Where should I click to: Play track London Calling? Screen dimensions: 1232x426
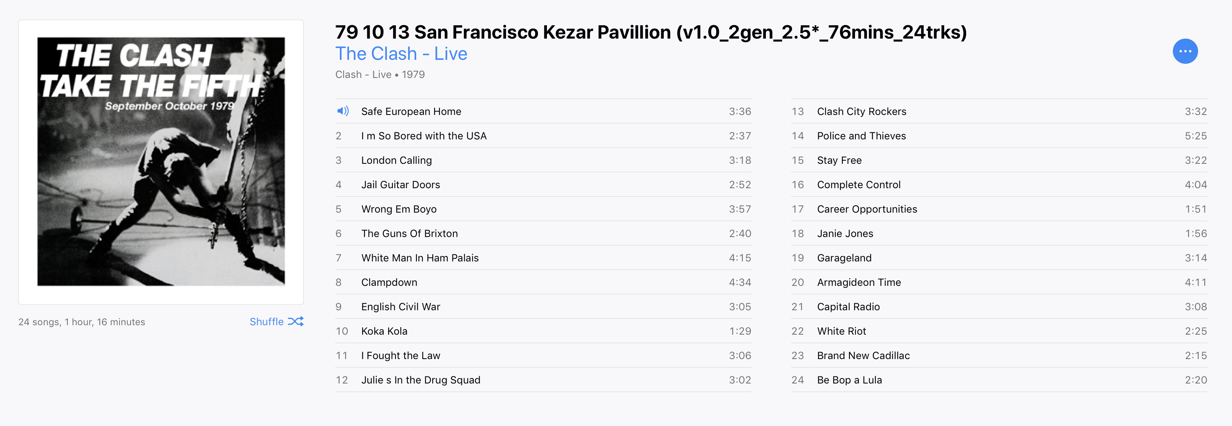click(543, 160)
